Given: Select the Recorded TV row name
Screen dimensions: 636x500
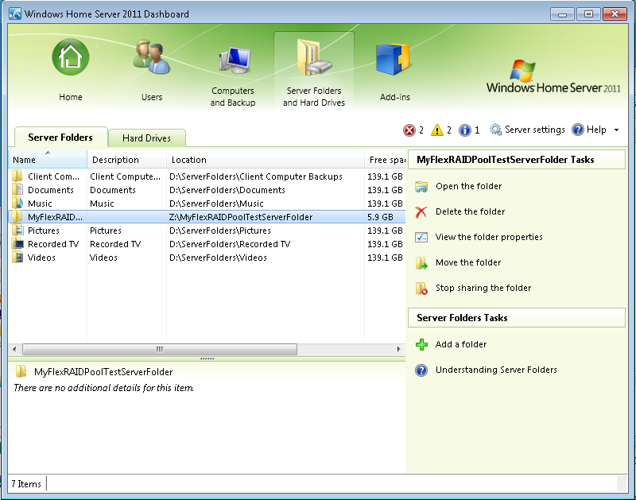Looking at the screenshot, I should (53, 244).
